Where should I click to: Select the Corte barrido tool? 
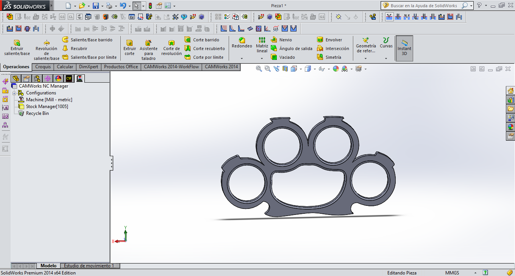point(204,39)
